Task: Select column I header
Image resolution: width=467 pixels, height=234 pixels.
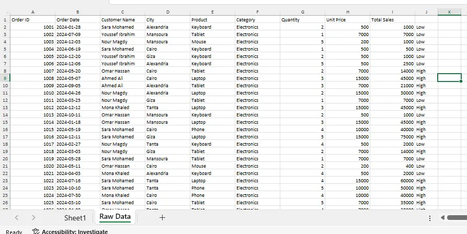Action: click(x=393, y=12)
